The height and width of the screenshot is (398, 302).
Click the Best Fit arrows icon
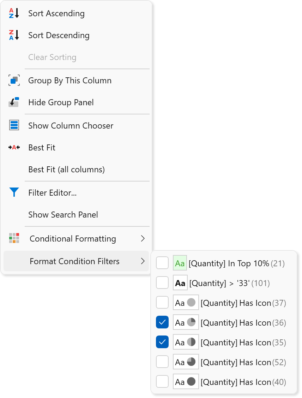pos(14,148)
